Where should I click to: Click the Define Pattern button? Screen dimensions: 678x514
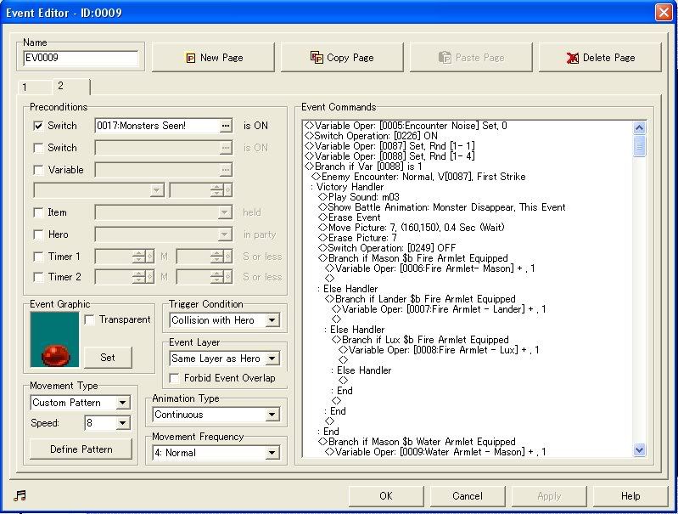click(x=81, y=449)
